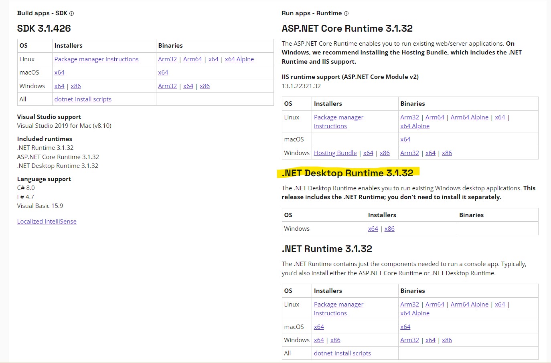Viewport: 551px width, 363px height.
Task: Click the 'F# 4.7' language entry
Action: (x=25, y=197)
